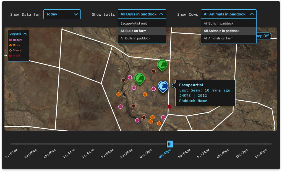Jump timeline to 11:56am
Image resolution: width=282 pixels, height=172 pixels.
coord(88,154)
